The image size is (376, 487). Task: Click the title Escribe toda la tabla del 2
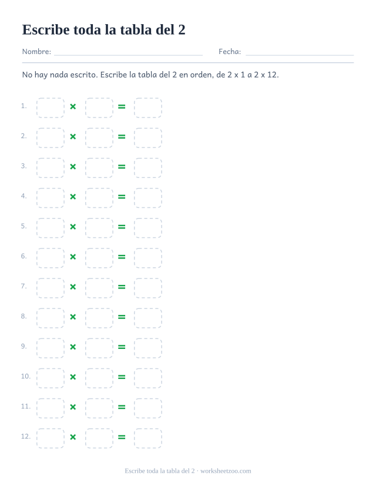pyautogui.click(x=104, y=30)
